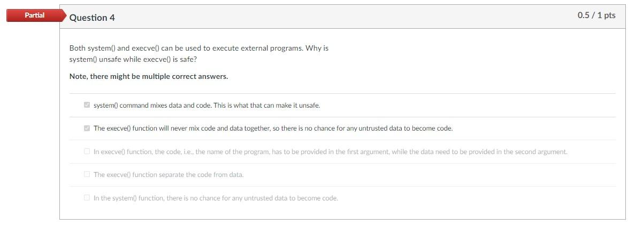Click the '0.5 / 1 pts' score
The width and height of the screenshot is (628, 225).
click(596, 15)
